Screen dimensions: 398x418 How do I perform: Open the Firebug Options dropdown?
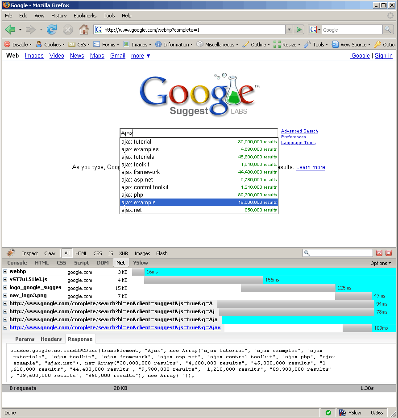click(x=381, y=263)
